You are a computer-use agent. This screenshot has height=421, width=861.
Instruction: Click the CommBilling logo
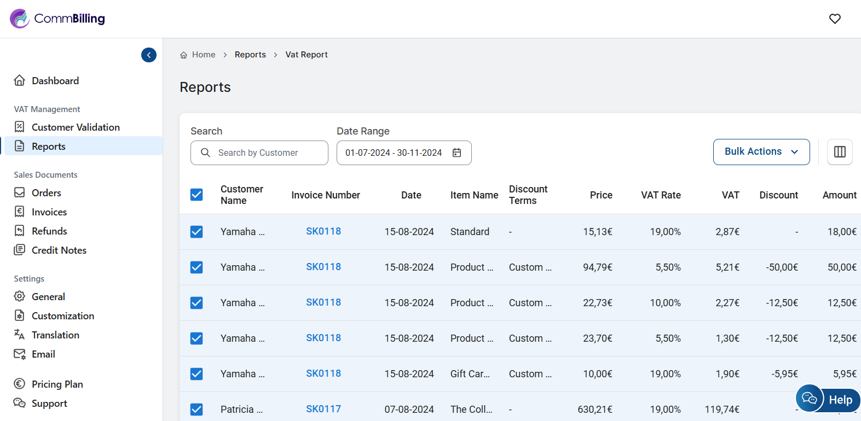(57, 19)
